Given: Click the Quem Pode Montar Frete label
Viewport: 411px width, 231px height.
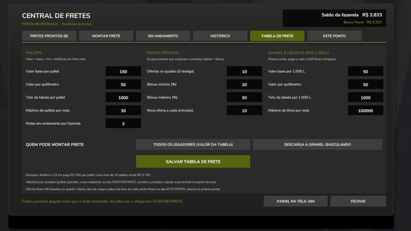Looking at the screenshot, I should 55,145.
